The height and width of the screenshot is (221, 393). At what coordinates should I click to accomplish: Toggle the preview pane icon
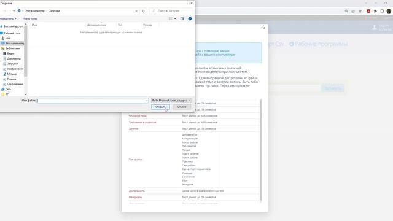[x=182, y=18]
